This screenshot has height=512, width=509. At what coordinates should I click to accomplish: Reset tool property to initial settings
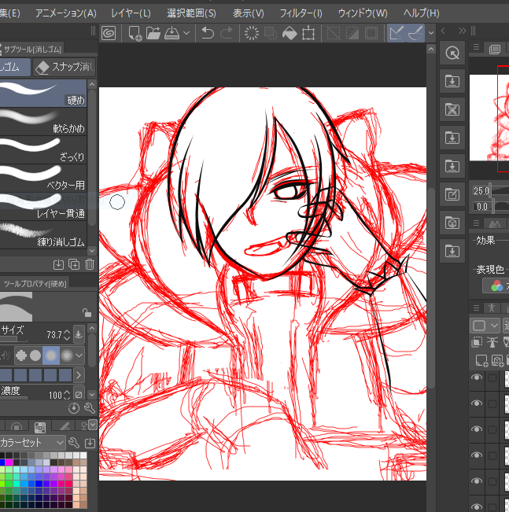[74, 408]
